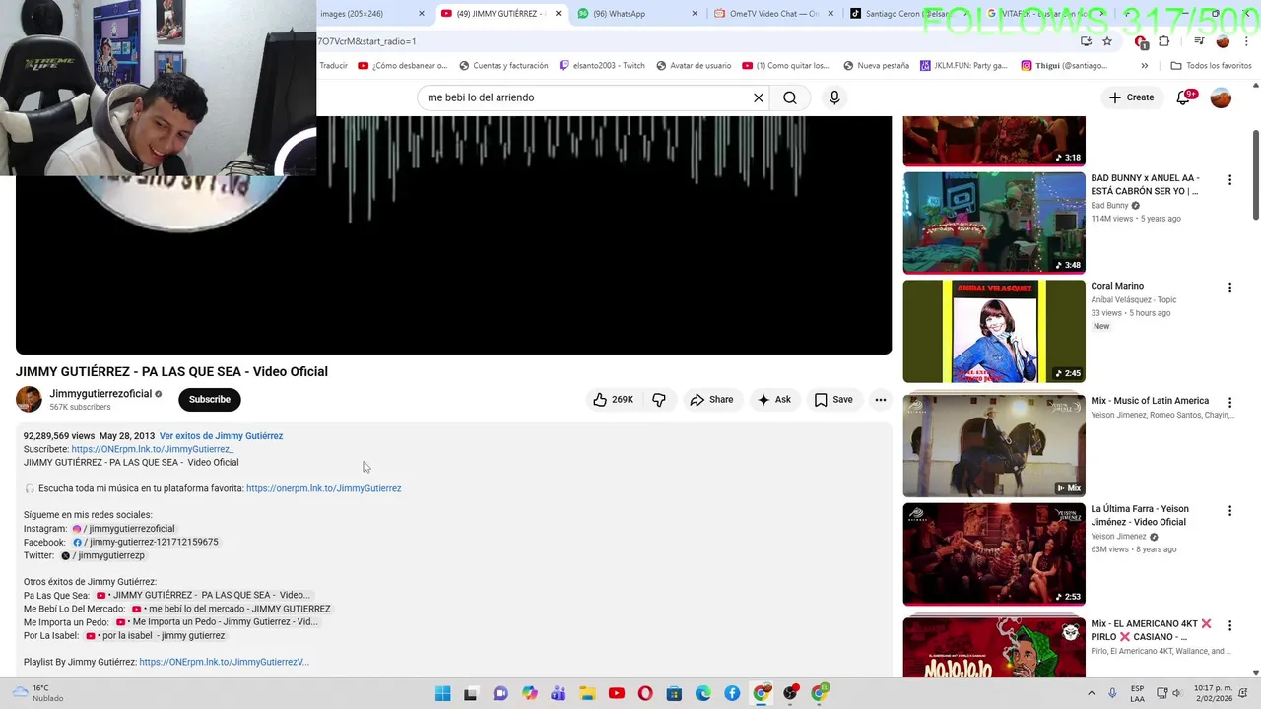Open options for Mix - Music of Latin America
The width and height of the screenshot is (1261, 709).
pyautogui.click(x=1229, y=403)
